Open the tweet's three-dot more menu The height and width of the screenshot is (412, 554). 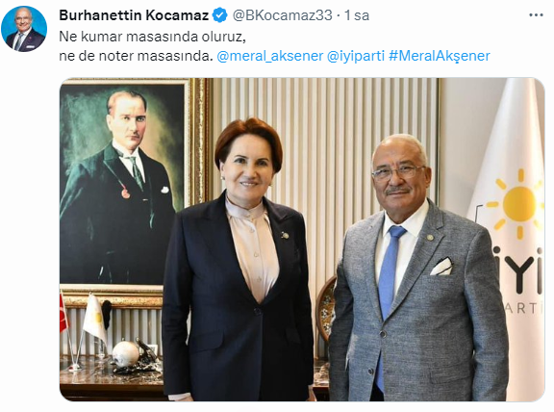click(x=536, y=15)
